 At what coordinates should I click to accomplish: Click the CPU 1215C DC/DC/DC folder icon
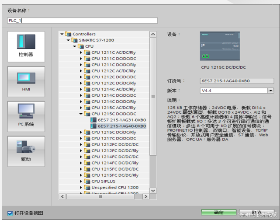87,114
